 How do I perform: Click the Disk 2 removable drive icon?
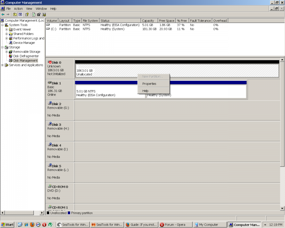50,103
